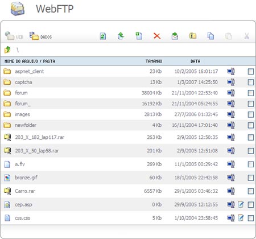Screen dimensions: 256x239
Task: Select the Carro.rar checkbox
Action: pyautogui.click(x=251, y=191)
